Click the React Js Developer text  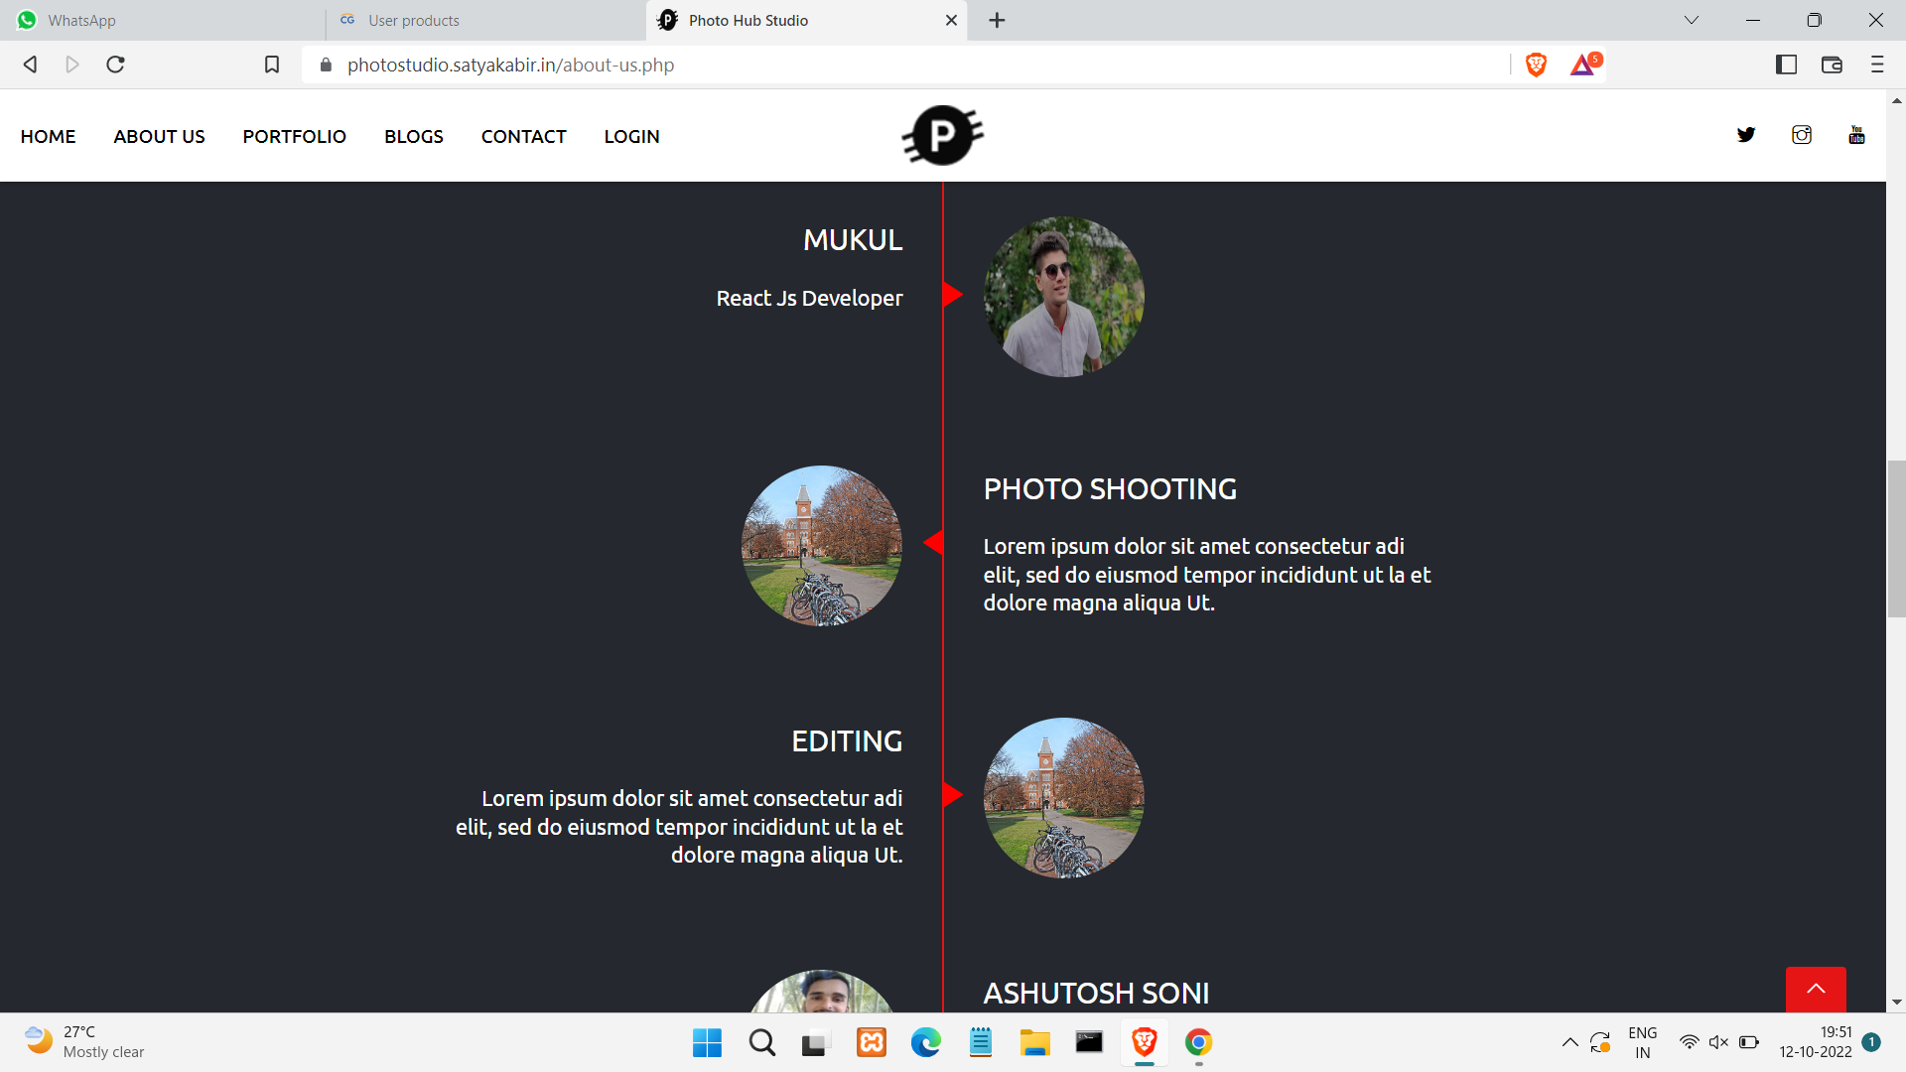[x=809, y=298]
